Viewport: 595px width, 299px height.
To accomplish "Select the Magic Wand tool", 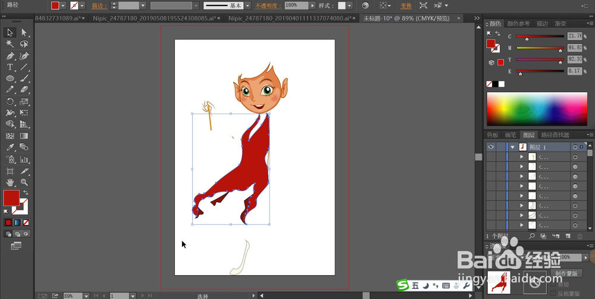I will (x=10, y=44).
